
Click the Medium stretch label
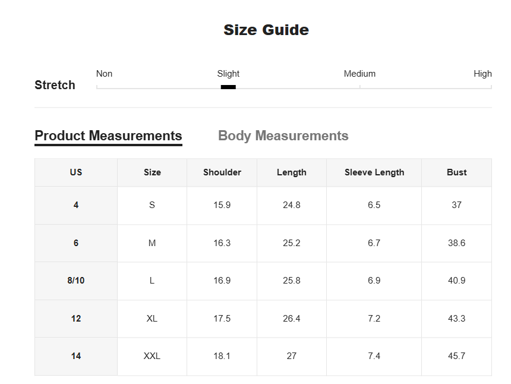pyautogui.click(x=359, y=74)
